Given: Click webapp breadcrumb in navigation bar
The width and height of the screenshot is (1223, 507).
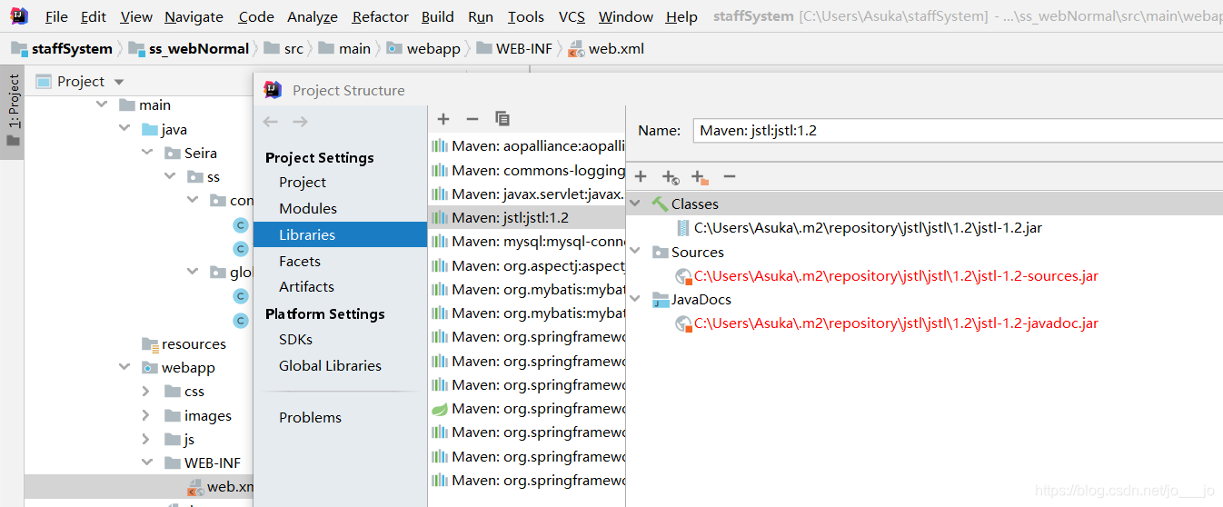Looking at the screenshot, I should (x=423, y=48).
